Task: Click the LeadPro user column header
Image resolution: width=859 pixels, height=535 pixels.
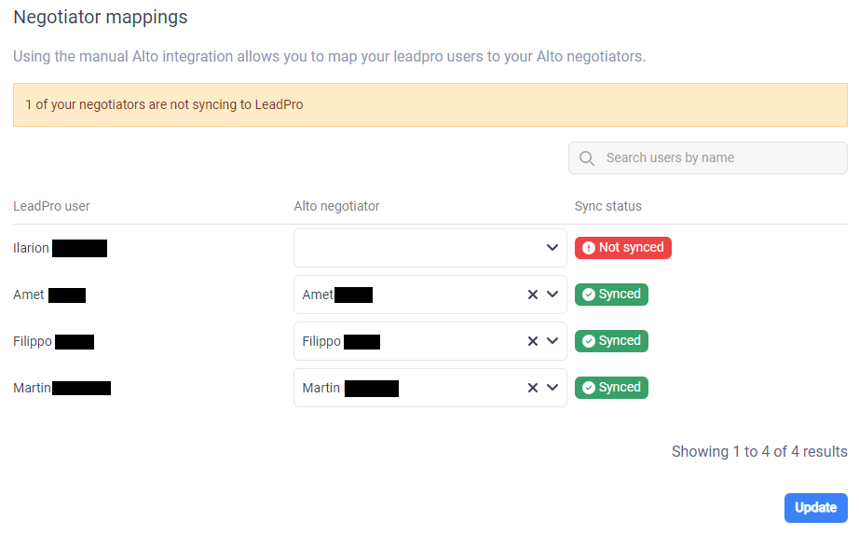Action: pos(51,206)
